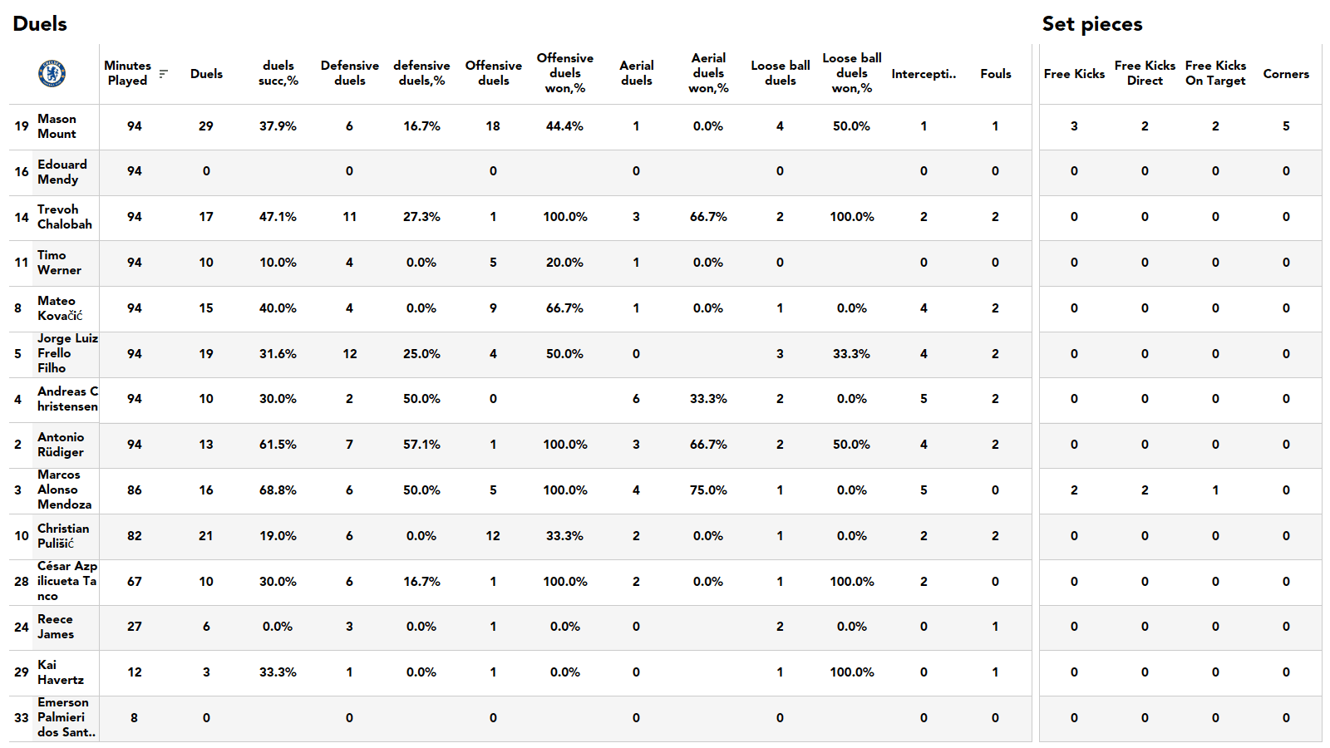Click Werner's 10.0% duels success cell
1330x748 pixels.
pyautogui.click(x=278, y=263)
